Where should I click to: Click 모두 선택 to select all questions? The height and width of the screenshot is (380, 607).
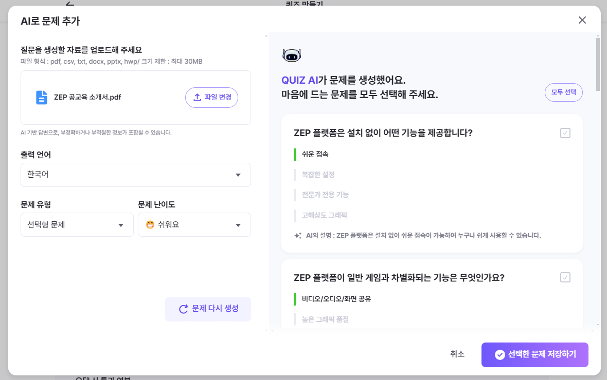click(x=564, y=92)
